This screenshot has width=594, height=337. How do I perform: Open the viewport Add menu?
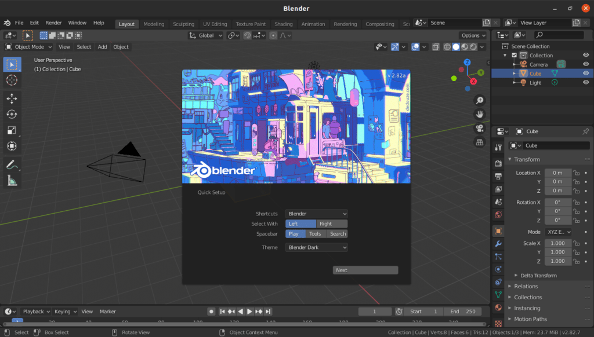point(102,47)
